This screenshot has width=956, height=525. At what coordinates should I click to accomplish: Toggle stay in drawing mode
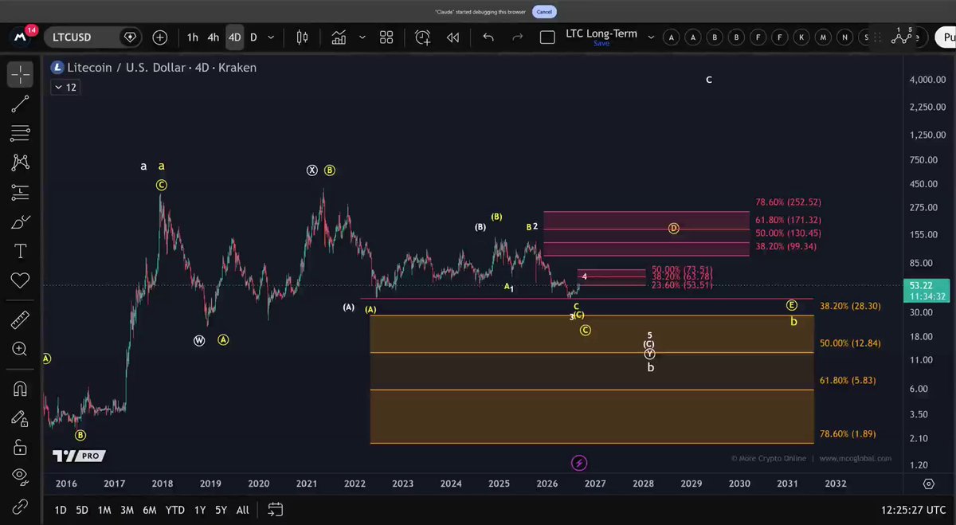(x=20, y=418)
